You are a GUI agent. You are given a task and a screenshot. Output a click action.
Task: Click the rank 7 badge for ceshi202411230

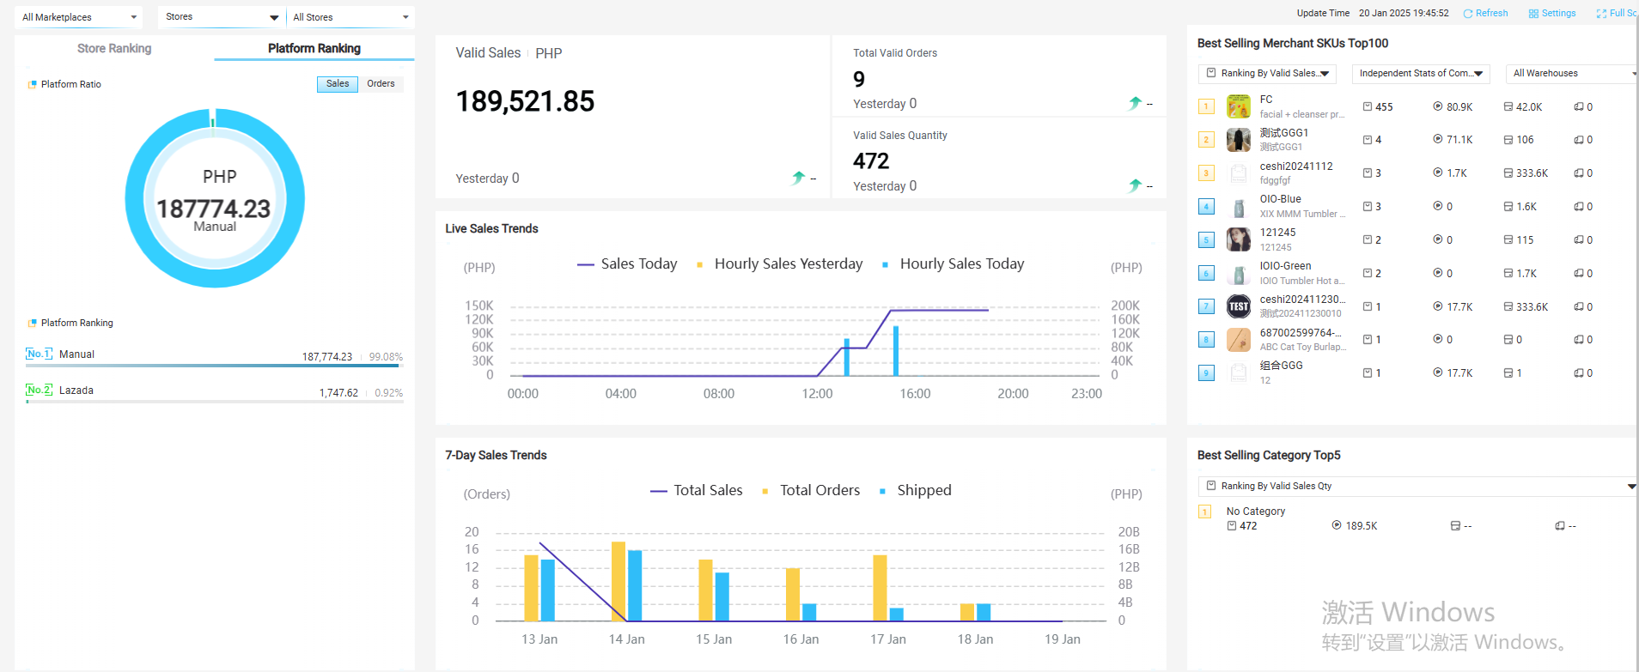[x=1206, y=306]
